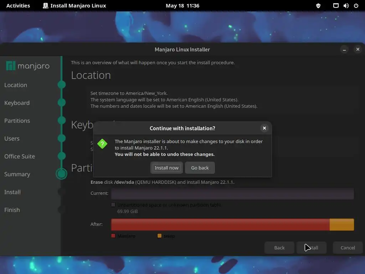Click the green question mark icon

pyautogui.click(x=102, y=144)
